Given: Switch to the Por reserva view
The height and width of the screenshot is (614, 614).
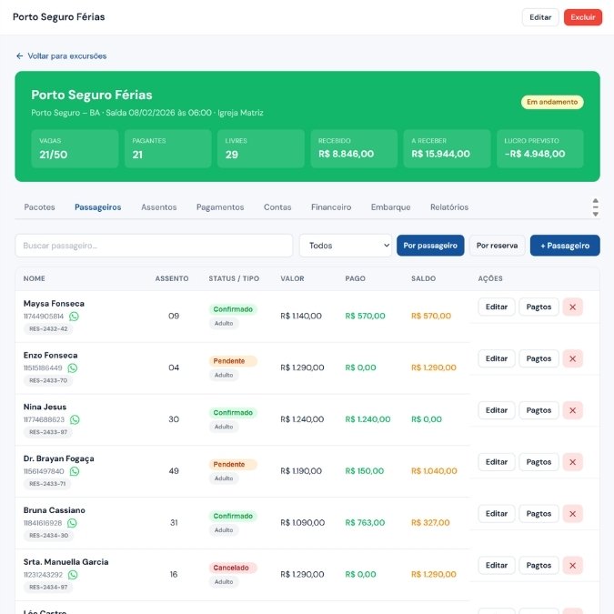Looking at the screenshot, I should [x=497, y=246].
